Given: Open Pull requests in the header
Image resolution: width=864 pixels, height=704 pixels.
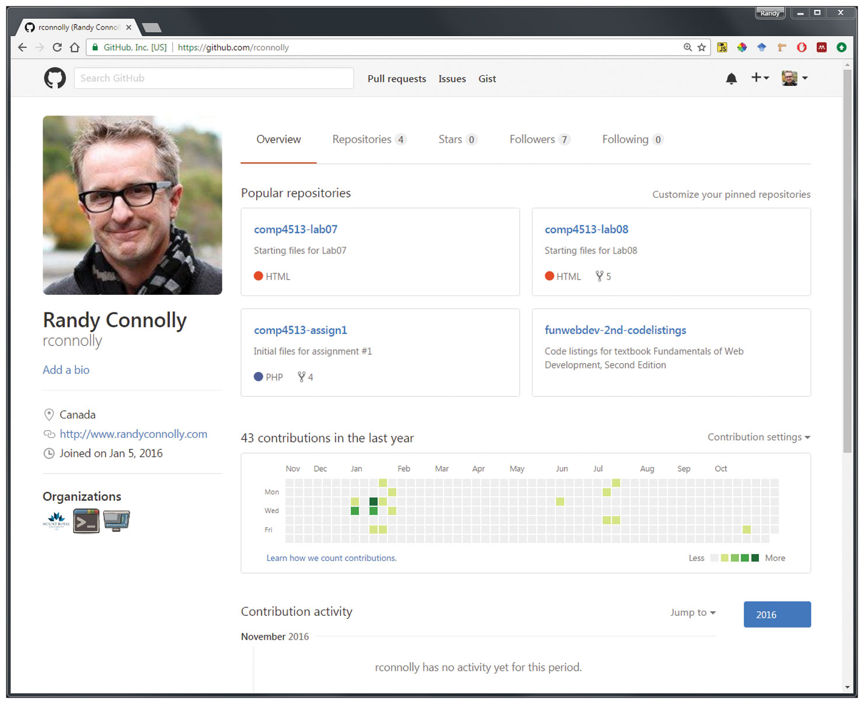Looking at the screenshot, I should pyautogui.click(x=396, y=79).
